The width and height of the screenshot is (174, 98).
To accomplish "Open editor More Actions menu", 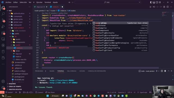I will tap(171, 7).
